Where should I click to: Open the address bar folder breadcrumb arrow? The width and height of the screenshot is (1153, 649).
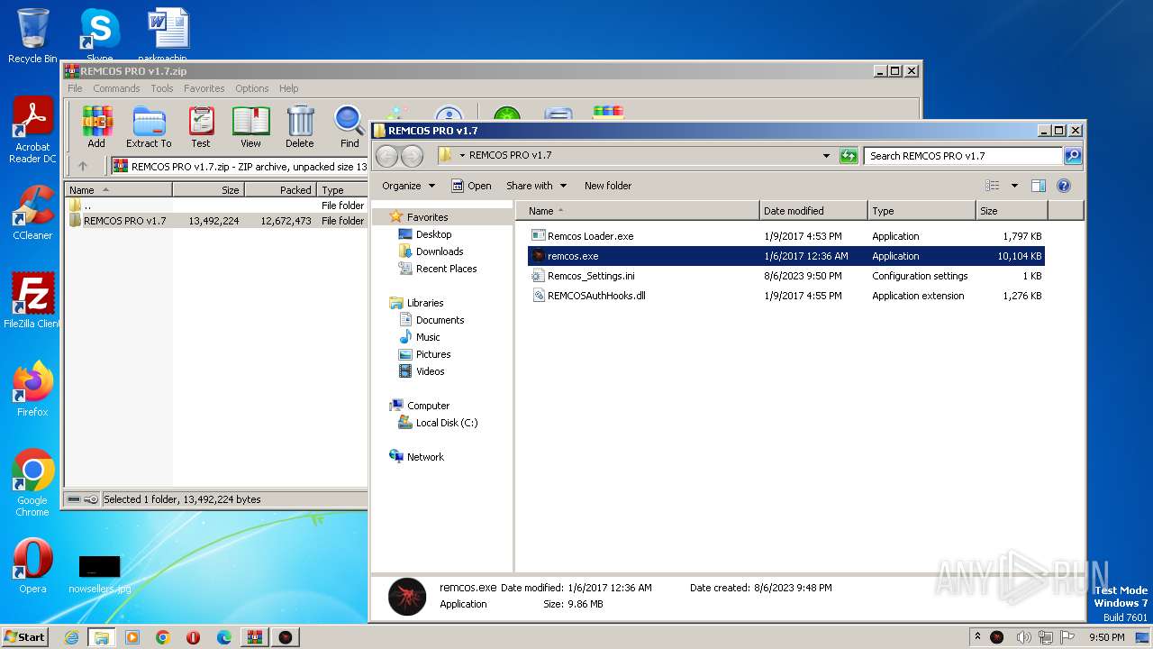[462, 155]
